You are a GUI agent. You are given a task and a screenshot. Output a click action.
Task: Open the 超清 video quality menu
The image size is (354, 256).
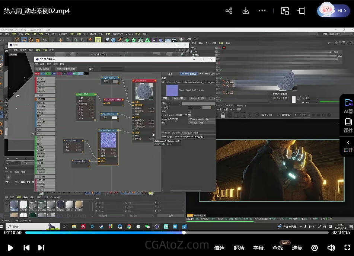[x=239, y=248]
